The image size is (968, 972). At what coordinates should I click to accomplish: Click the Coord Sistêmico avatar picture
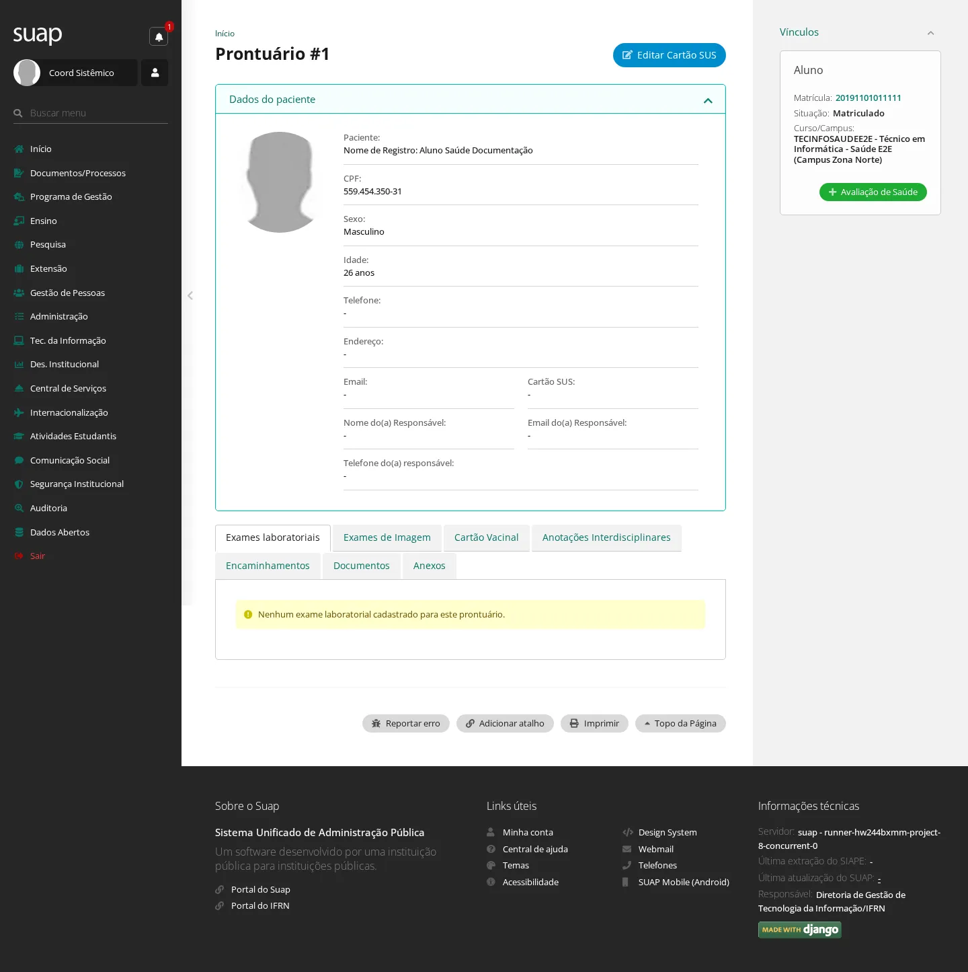[x=27, y=73]
